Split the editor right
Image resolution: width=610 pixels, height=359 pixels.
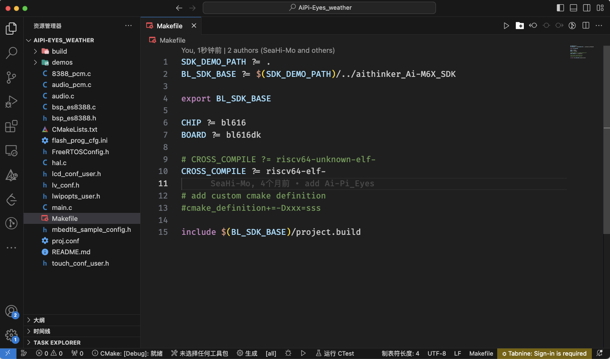586,26
